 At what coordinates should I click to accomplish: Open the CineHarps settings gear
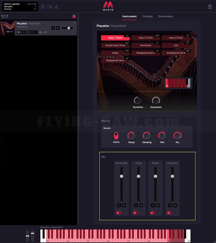(x=40, y=32)
